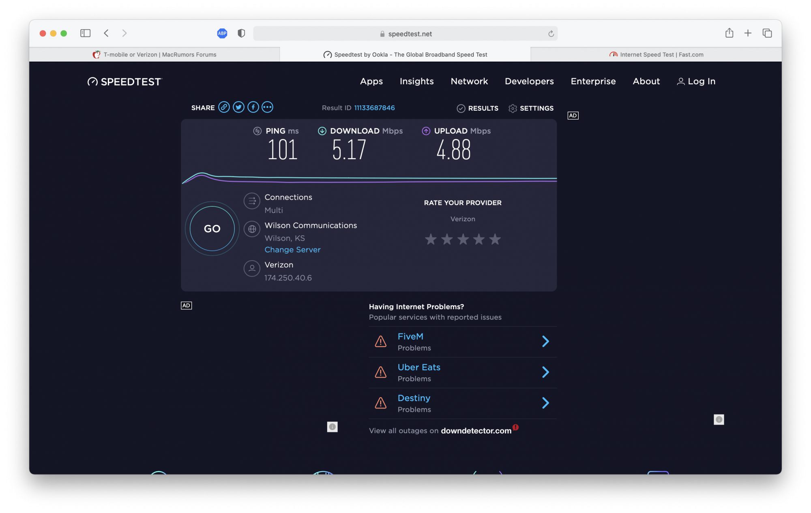The width and height of the screenshot is (811, 513).
Task: Open the SETTINGS gear button
Action: [531, 108]
